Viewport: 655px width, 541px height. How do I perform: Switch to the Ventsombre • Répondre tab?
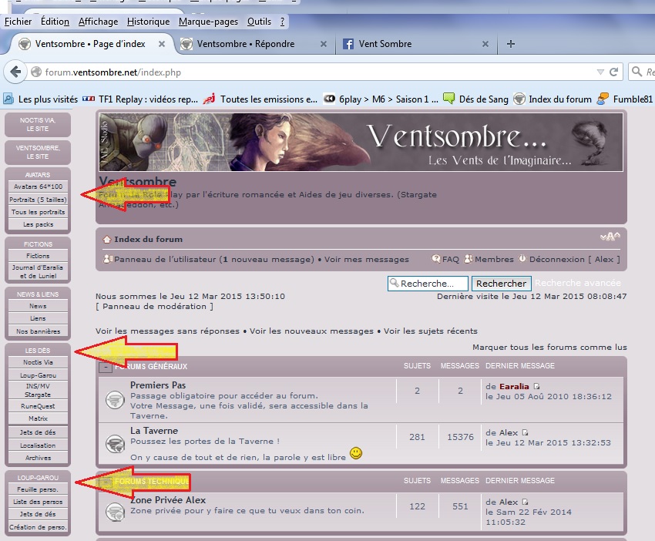245,44
